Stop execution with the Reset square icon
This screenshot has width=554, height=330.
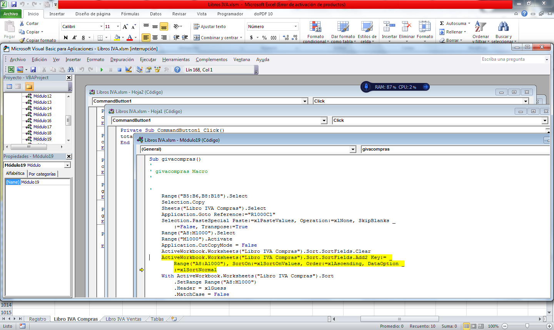point(119,70)
